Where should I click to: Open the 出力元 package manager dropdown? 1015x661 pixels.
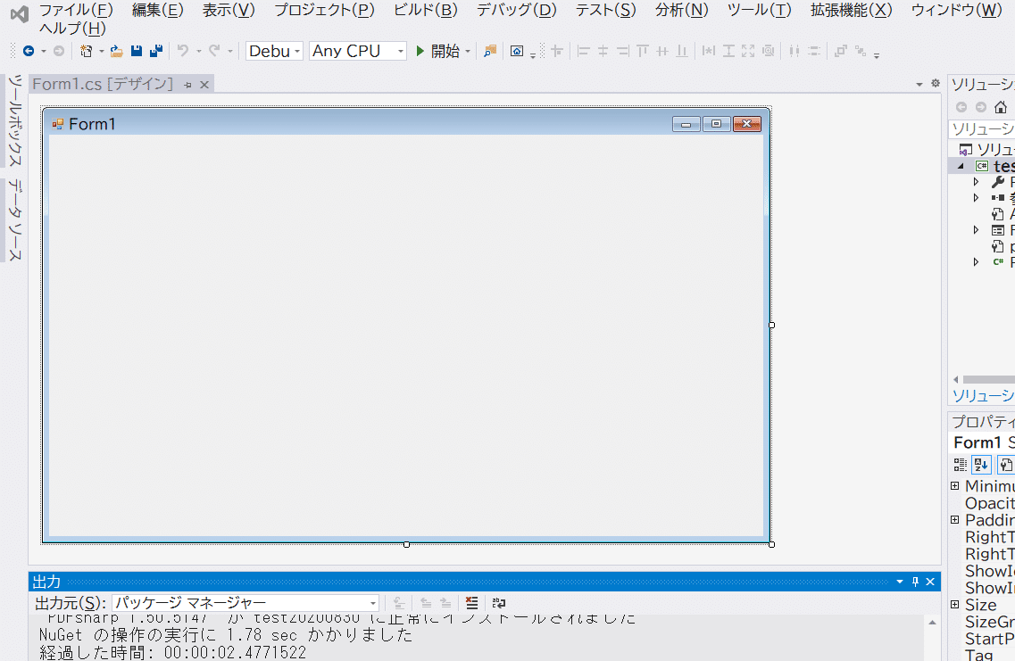[374, 603]
